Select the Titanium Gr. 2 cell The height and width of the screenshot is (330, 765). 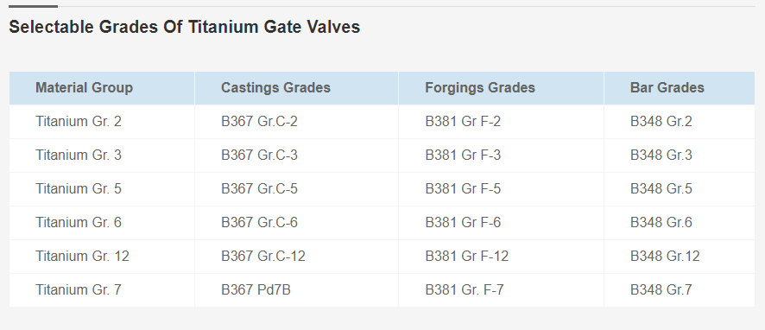tap(102, 122)
